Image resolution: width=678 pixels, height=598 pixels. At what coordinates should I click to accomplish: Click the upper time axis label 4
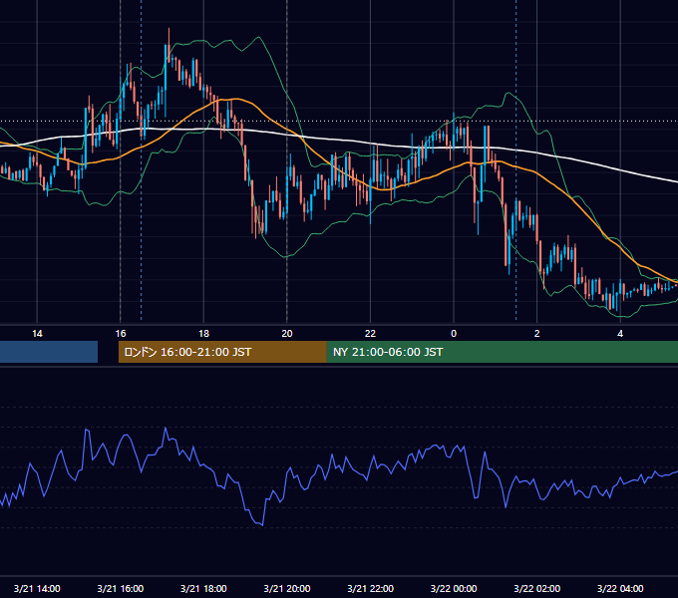[x=620, y=334]
